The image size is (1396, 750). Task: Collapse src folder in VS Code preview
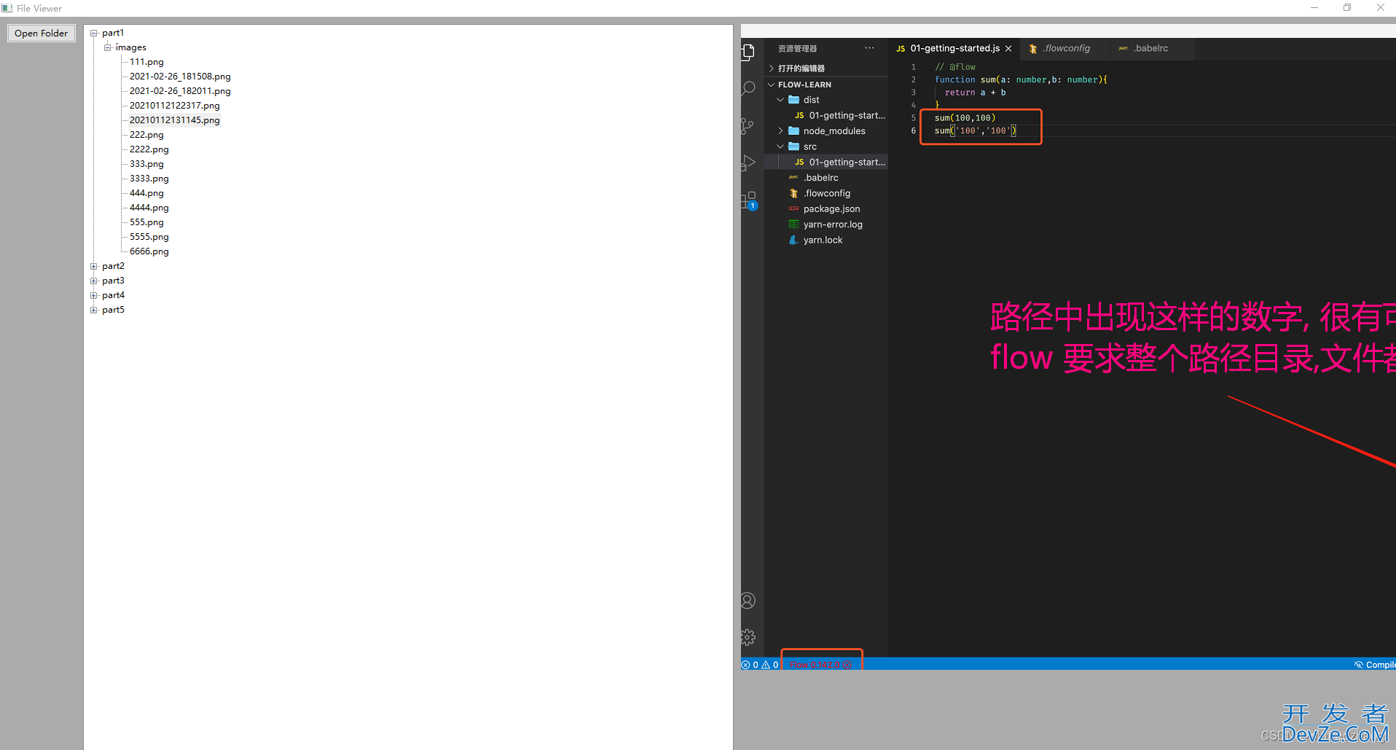[780, 147]
